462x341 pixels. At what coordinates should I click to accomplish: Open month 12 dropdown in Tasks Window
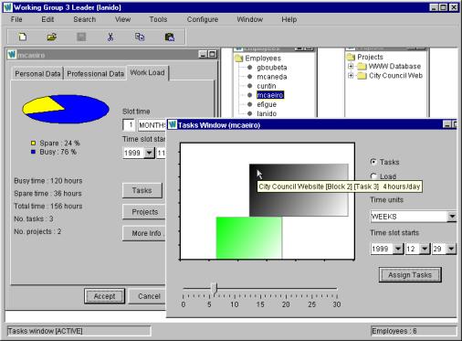(x=425, y=249)
